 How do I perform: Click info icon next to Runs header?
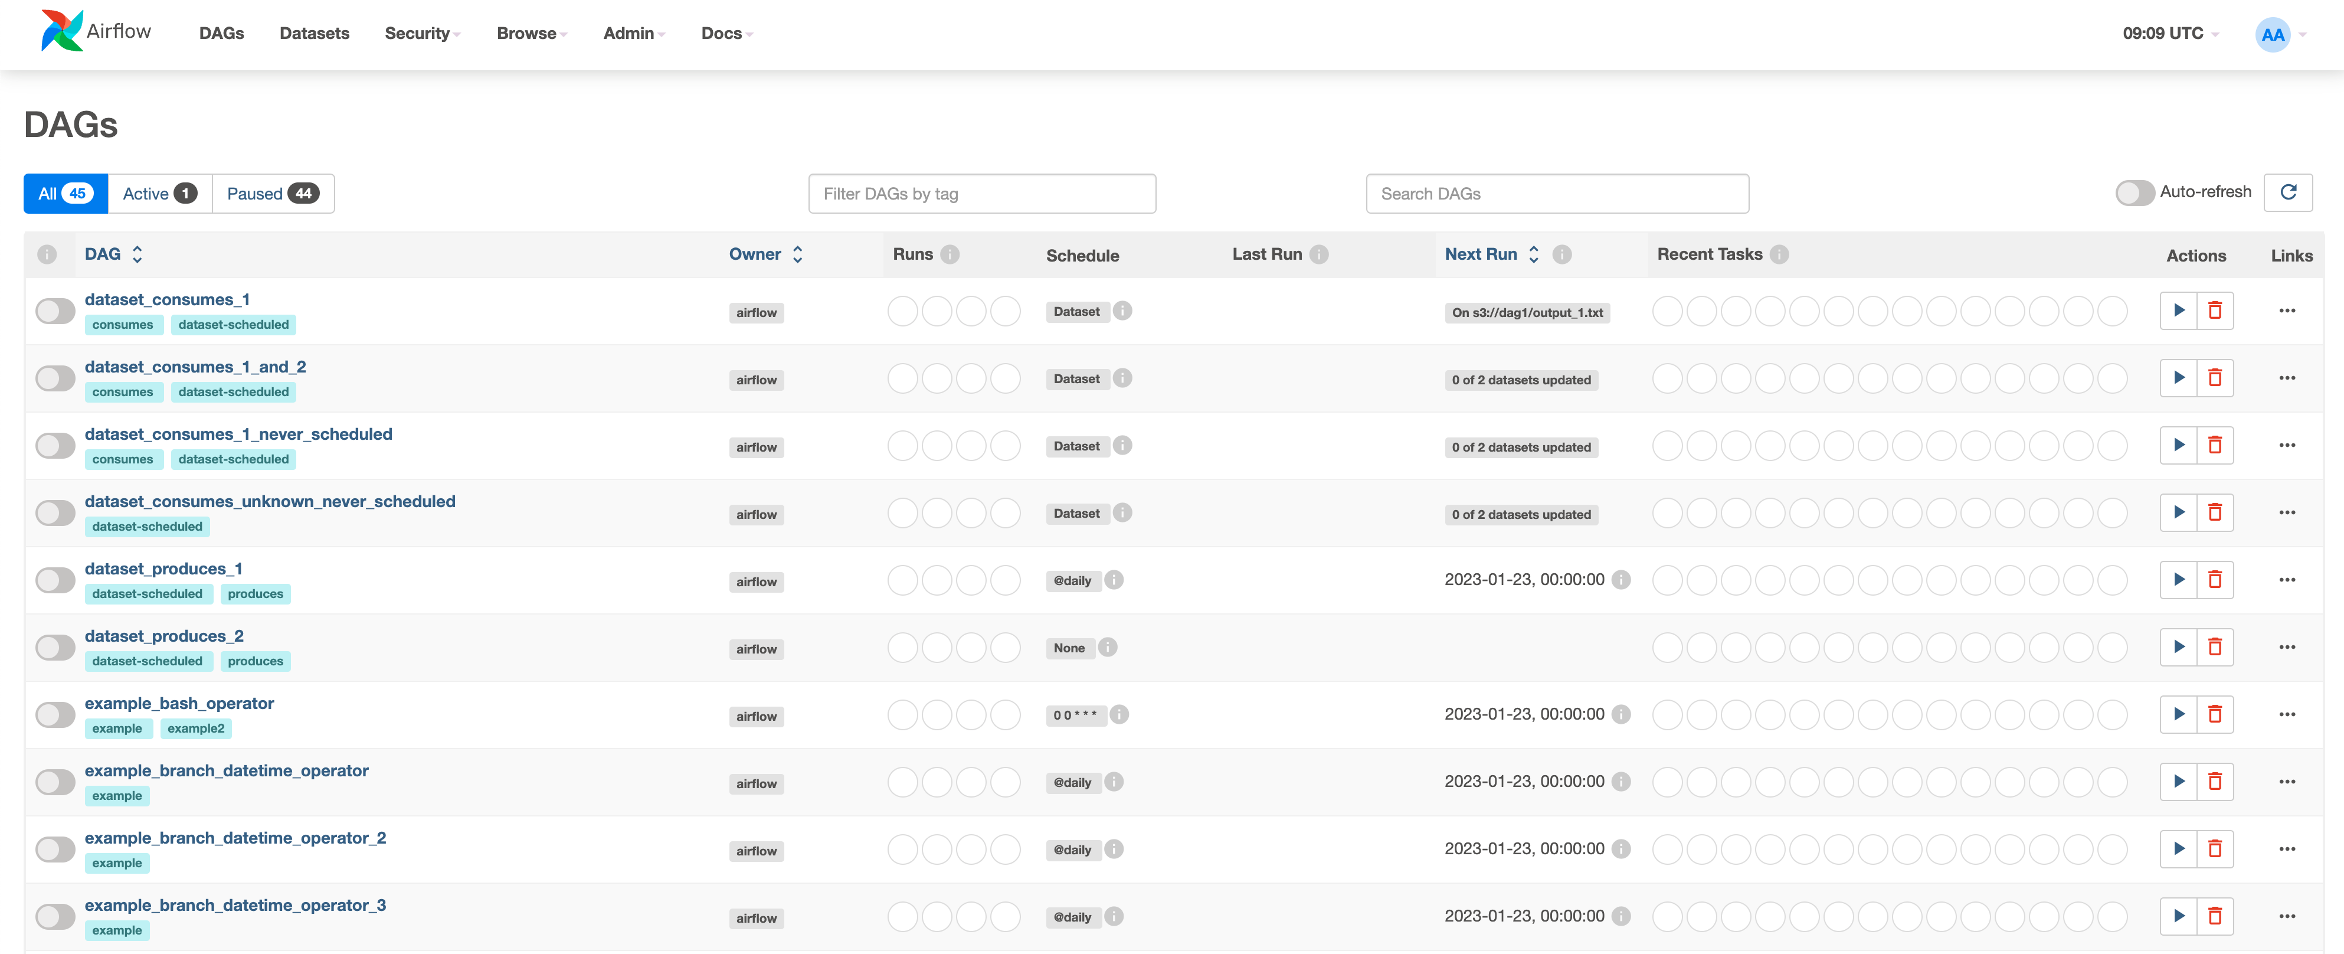(949, 255)
